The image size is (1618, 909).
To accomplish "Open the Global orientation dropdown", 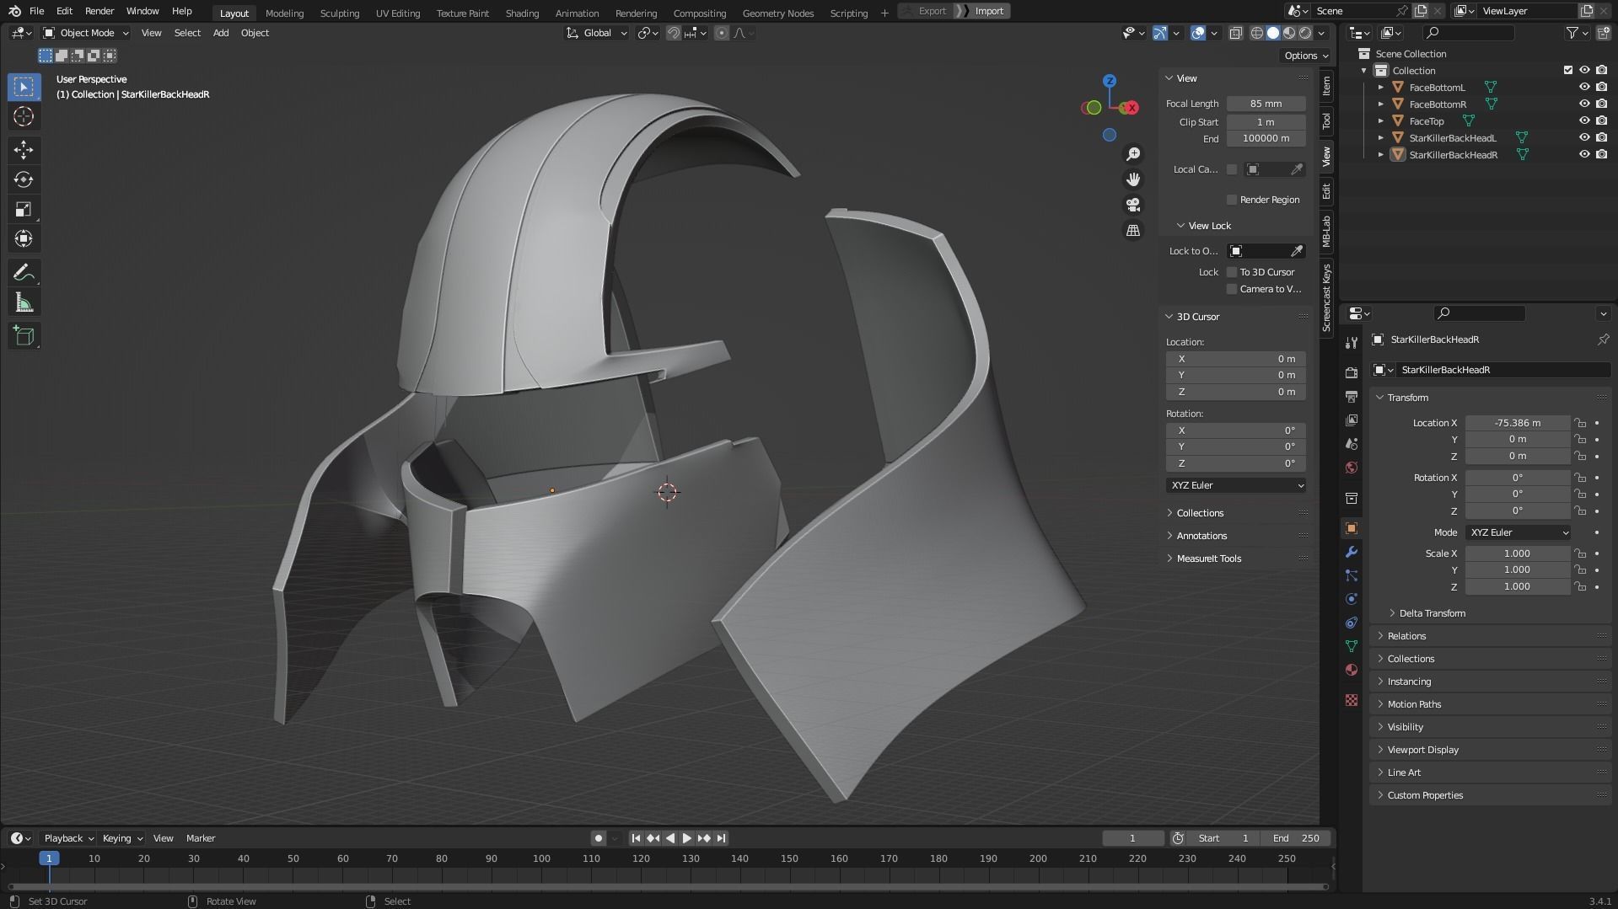I will (596, 33).
